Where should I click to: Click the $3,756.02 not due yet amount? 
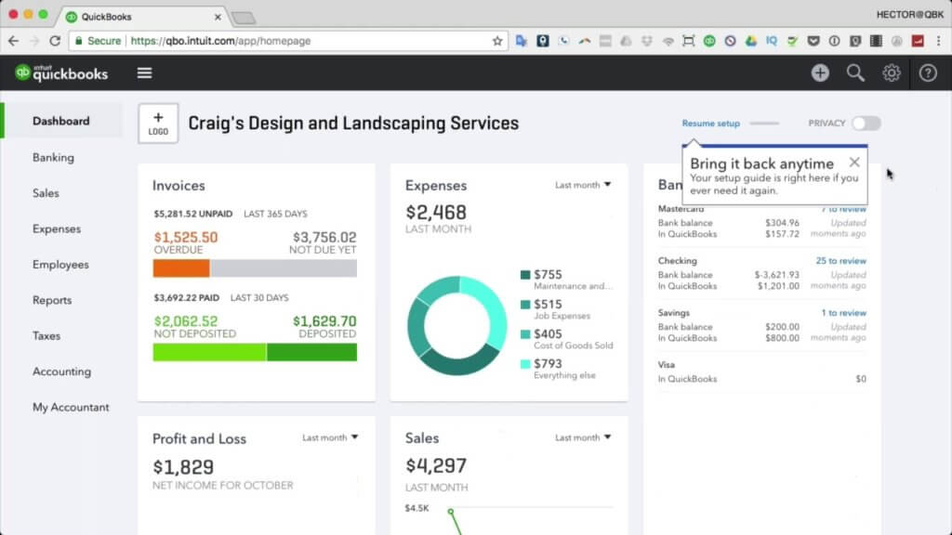pyautogui.click(x=324, y=237)
